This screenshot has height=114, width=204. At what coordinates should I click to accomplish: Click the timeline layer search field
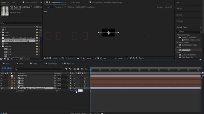point(38,69)
